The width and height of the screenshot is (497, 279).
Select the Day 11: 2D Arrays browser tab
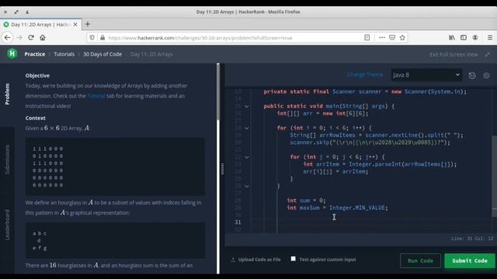coord(40,24)
